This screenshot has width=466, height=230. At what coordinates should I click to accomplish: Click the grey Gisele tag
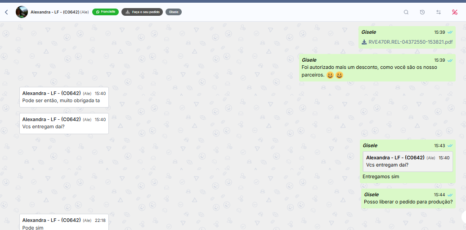(174, 12)
